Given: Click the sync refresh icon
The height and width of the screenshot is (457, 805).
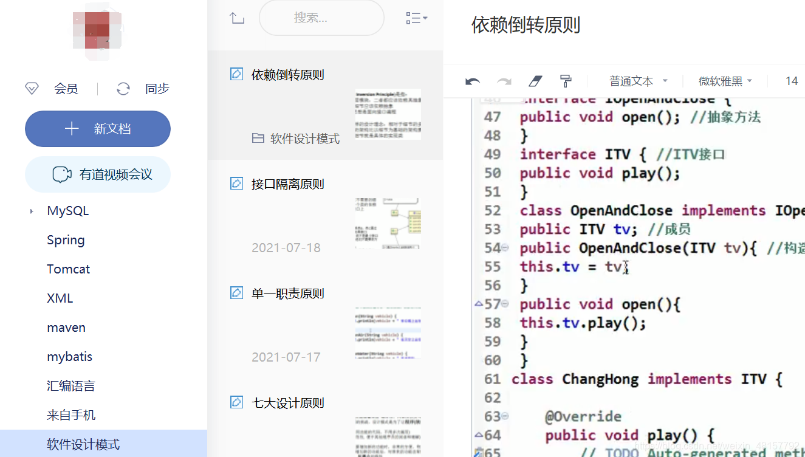Looking at the screenshot, I should tap(123, 89).
